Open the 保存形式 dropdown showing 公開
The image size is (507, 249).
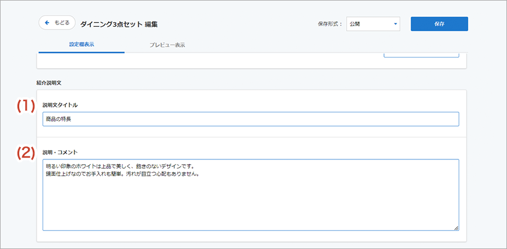tap(372, 24)
